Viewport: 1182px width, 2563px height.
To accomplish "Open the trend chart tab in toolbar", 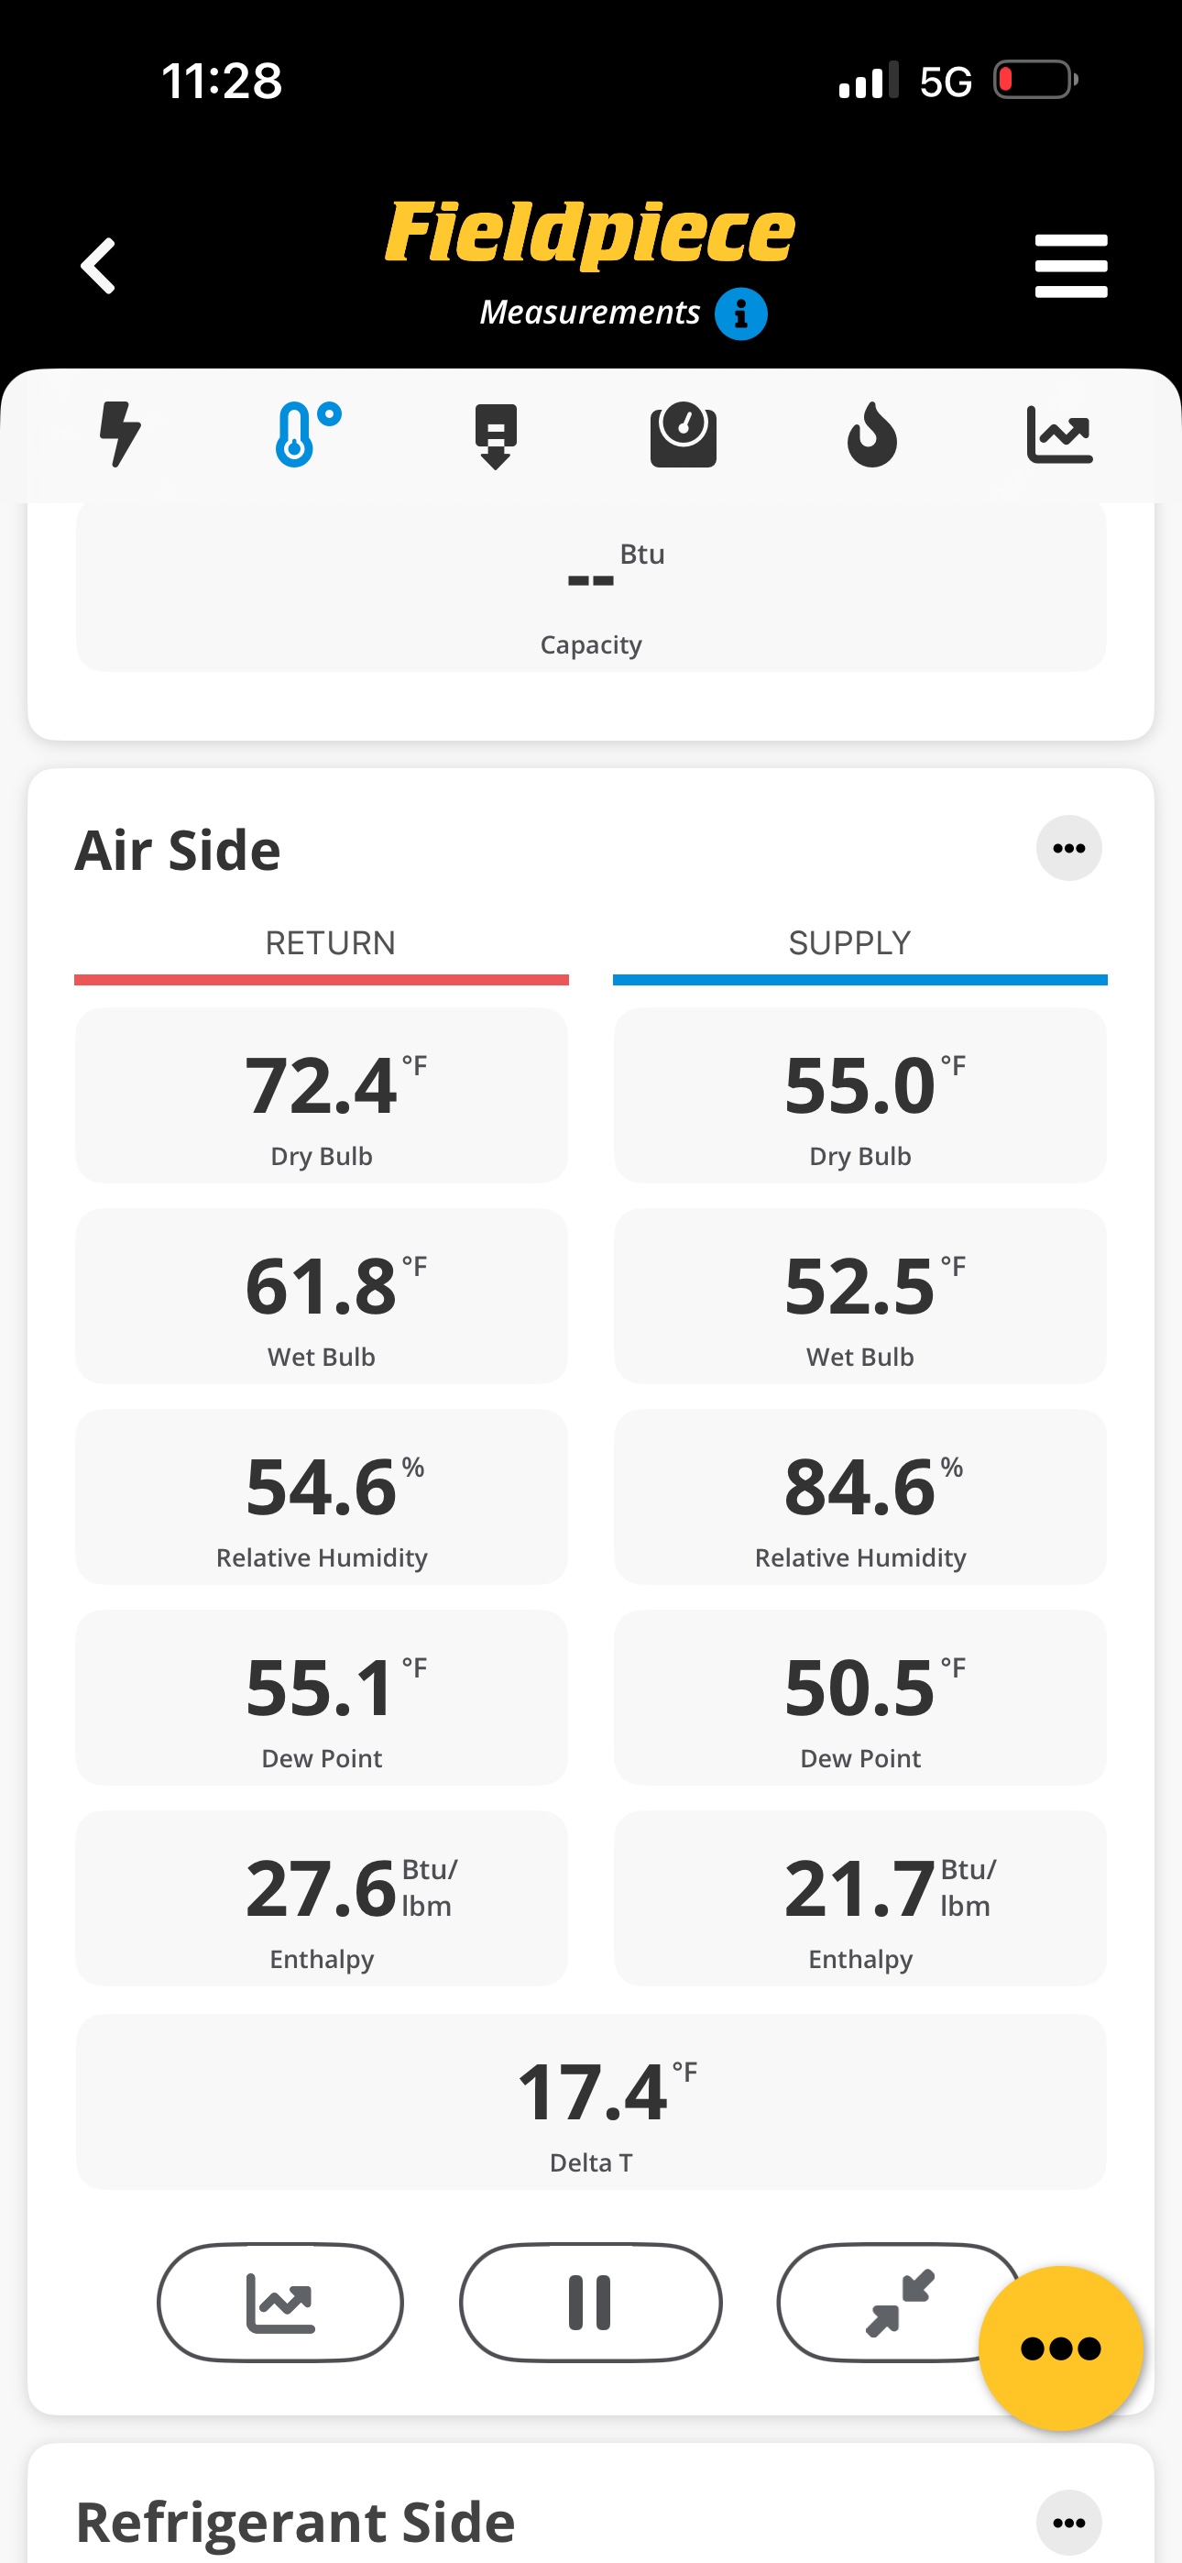I will coord(1059,434).
